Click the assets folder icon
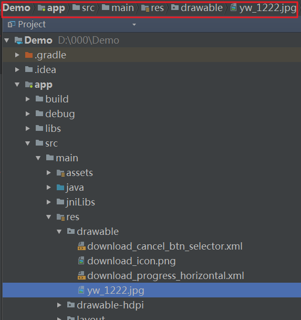 click(x=60, y=173)
